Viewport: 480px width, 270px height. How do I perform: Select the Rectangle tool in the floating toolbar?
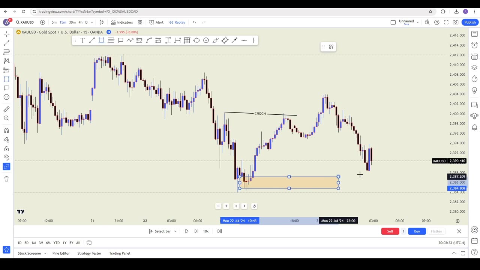click(101, 40)
